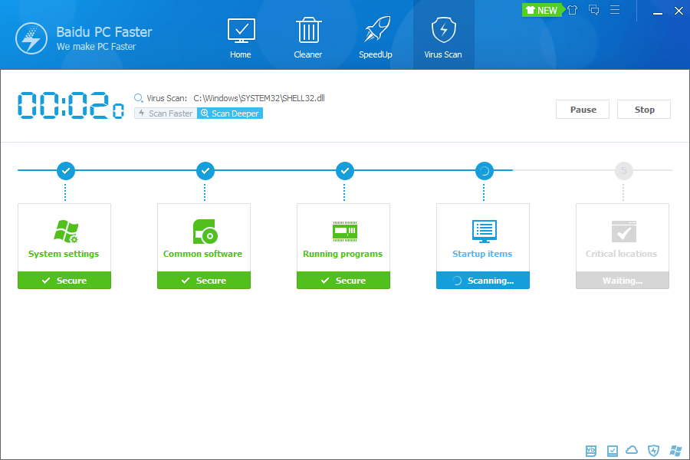Click the Critical locations window-check icon
Image resolution: width=690 pixels, height=460 pixels.
tap(624, 232)
